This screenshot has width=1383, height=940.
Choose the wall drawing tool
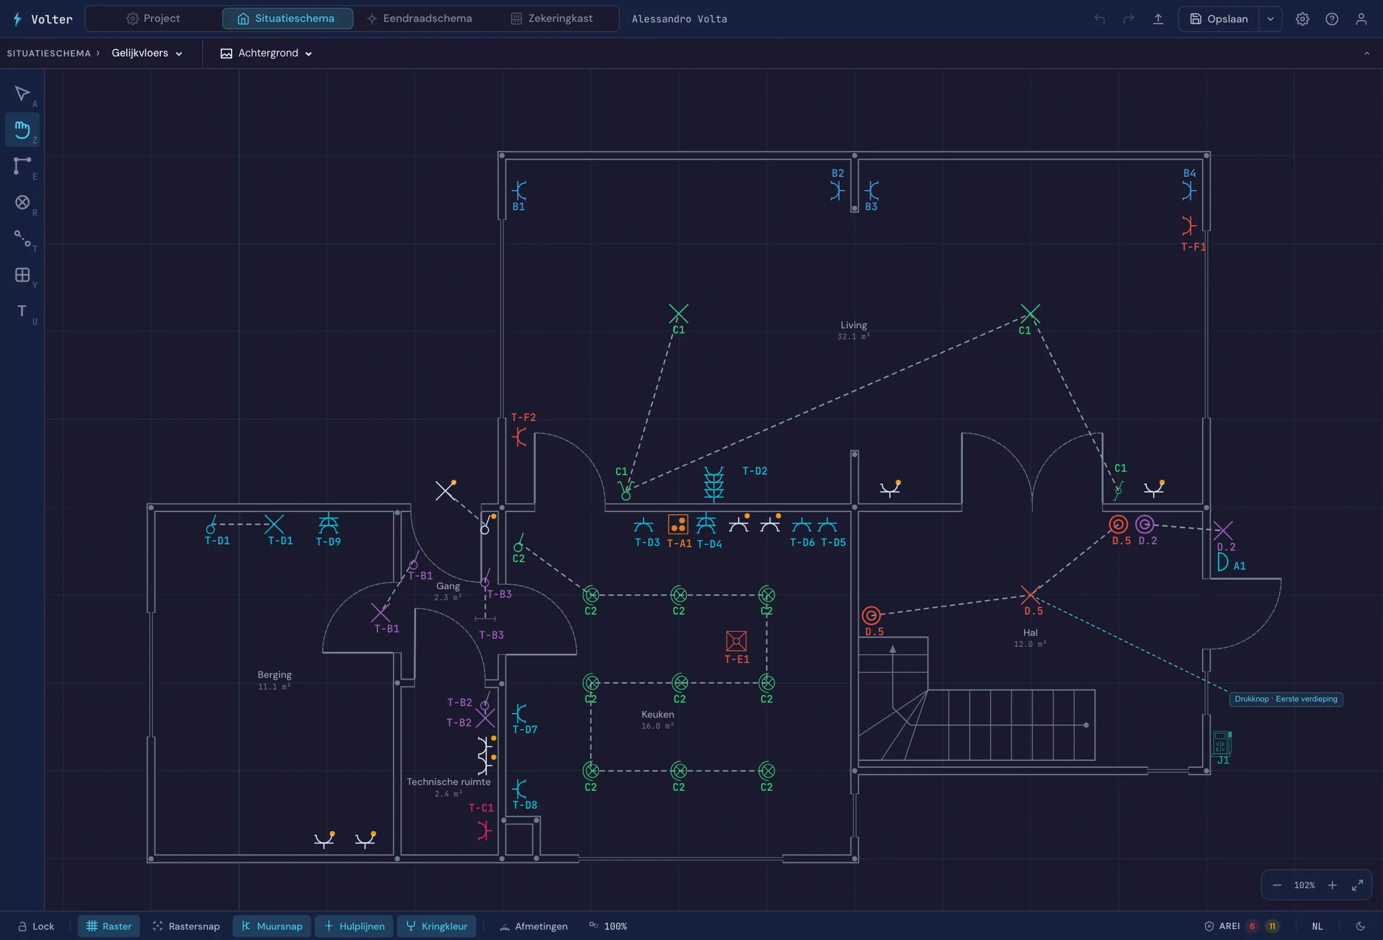click(x=22, y=166)
